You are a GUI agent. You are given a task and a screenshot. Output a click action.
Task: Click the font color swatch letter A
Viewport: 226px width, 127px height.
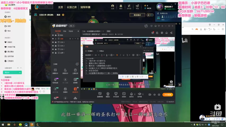coord(102,55)
